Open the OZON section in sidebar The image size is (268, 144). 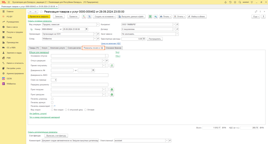click(x=9, y=79)
